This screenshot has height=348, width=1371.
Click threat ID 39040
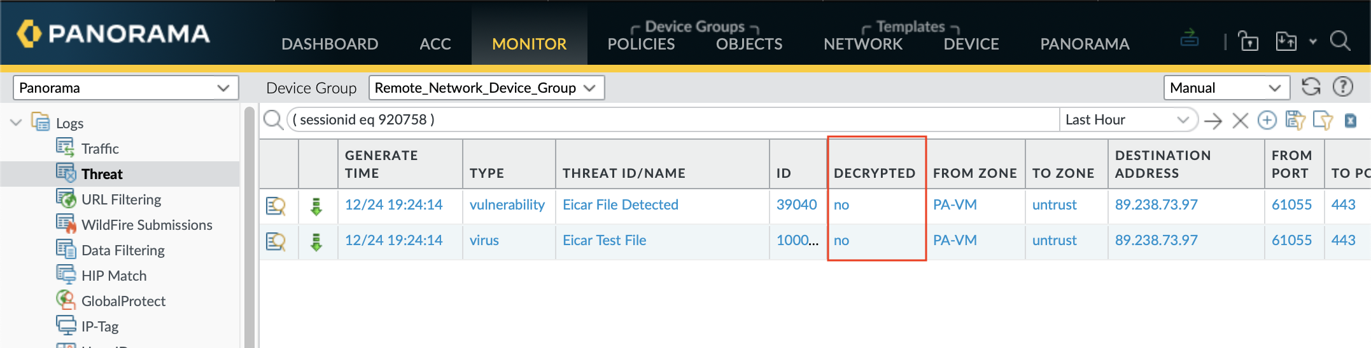point(796,204)
